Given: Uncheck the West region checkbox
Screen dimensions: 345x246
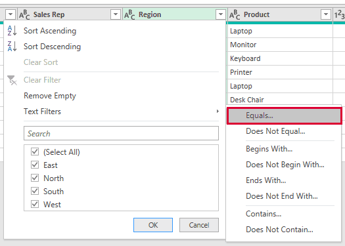Looking at the screenshot, I should [35, 204].
